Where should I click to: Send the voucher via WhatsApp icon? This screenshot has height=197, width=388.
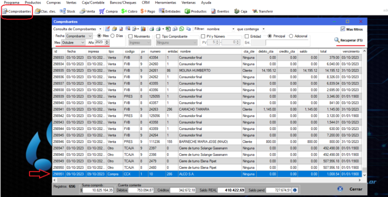point(182,29)
